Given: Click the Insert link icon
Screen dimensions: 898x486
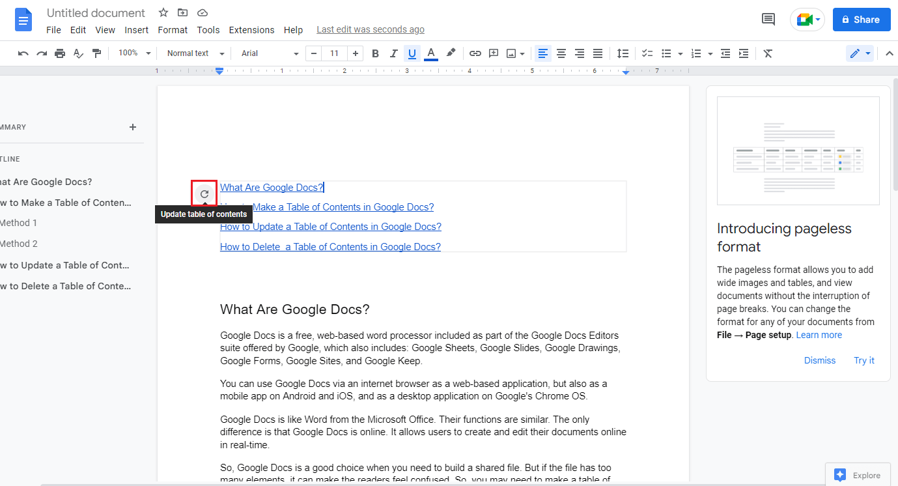Looking at the screenshot, I should [475, 53].
